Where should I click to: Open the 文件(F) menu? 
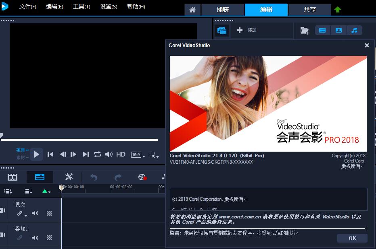(27, 6)
